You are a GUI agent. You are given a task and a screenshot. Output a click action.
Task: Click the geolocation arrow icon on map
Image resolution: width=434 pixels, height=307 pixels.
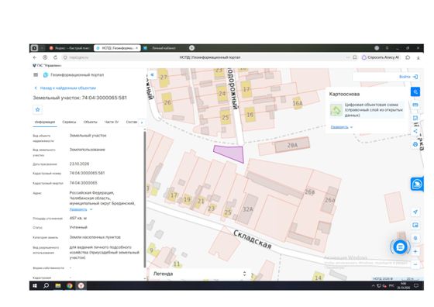click(415, 212)
